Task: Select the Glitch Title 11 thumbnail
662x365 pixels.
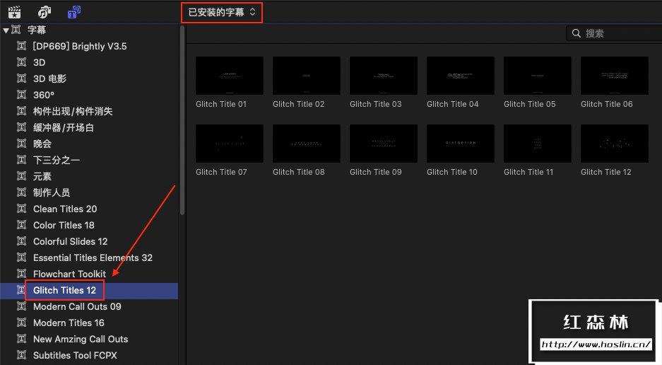Action: point(538,144)
